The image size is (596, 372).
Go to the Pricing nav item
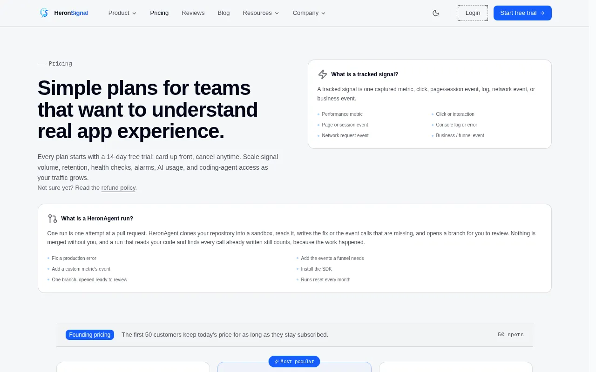[159, 13]
